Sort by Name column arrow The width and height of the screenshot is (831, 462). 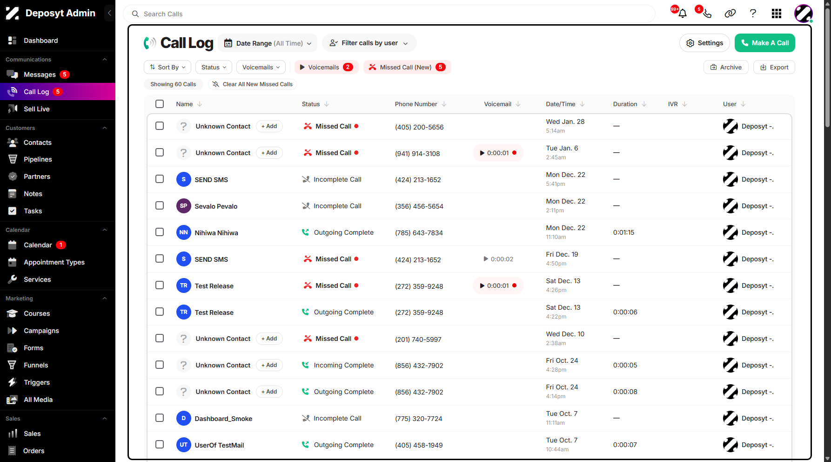[200, 104]
